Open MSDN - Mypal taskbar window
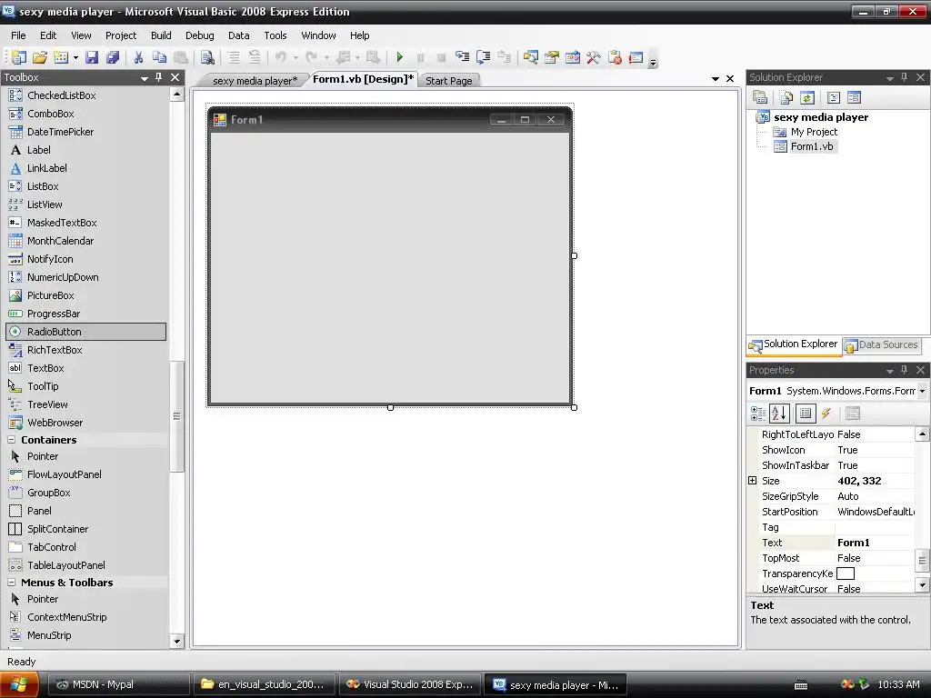The height and width of the screenshot is (698, 931). (117, 685)
